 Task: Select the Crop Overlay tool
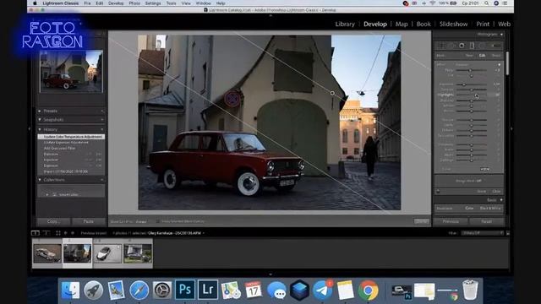click(x=441, y=46)
